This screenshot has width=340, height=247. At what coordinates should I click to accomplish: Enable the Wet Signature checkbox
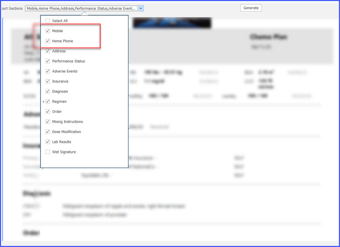(x=48, y=152)
